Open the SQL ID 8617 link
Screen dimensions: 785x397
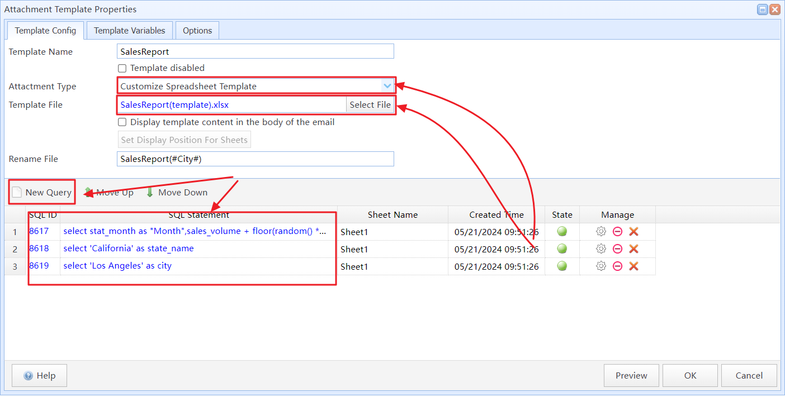pos(39,231)
